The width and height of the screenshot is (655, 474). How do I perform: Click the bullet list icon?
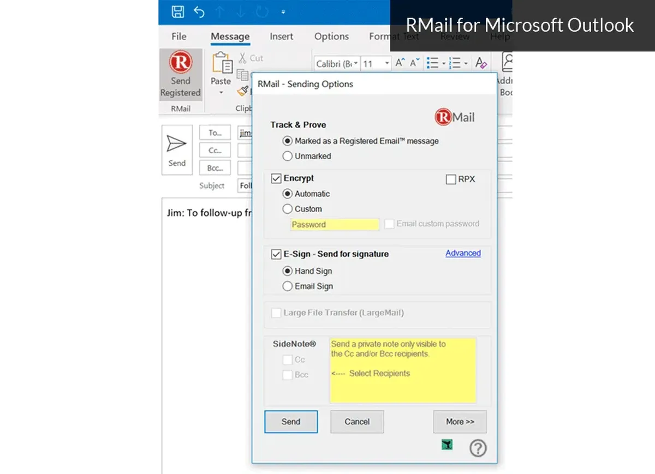pyautogui.click(x=432, y=63)
